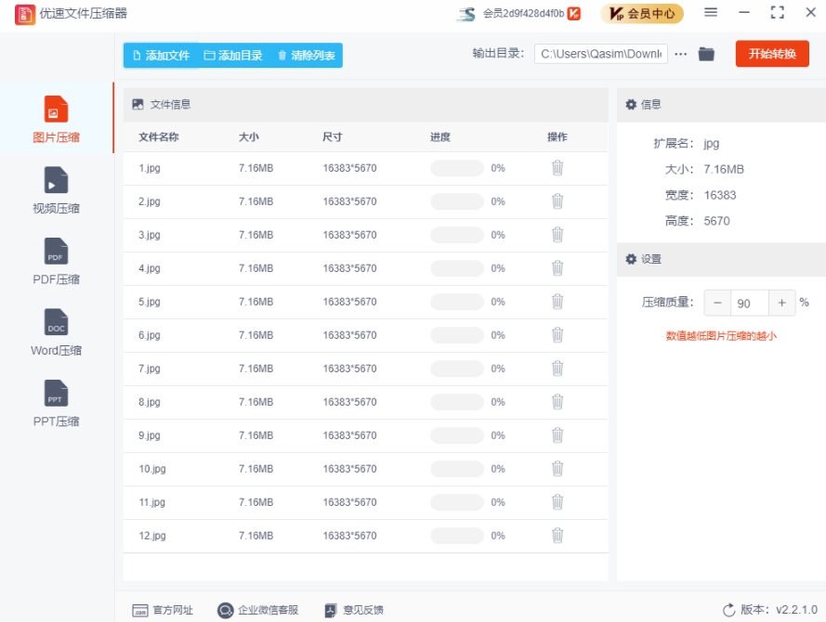Browse output path with three-dots button
Screen dimensions: 826x622
[x=681, y=54]
